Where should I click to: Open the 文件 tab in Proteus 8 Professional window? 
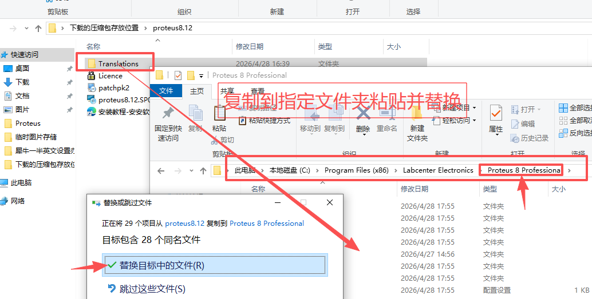coord(166,91)
